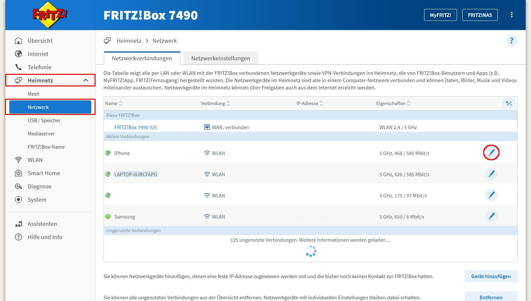
Task: Open Mesh in the sidebar
Action: point(34,94)
